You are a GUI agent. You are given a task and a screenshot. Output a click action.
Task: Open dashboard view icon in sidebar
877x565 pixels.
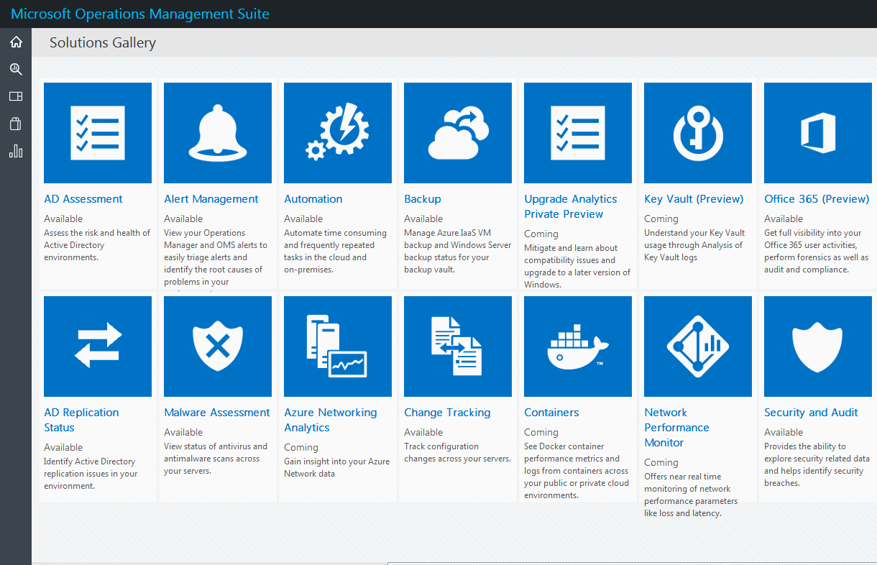16,96
